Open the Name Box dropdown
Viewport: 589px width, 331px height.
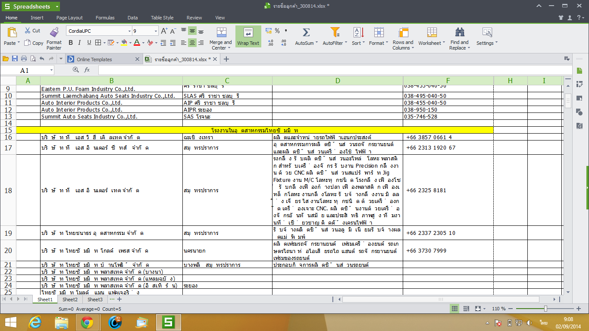coord(51,70)
